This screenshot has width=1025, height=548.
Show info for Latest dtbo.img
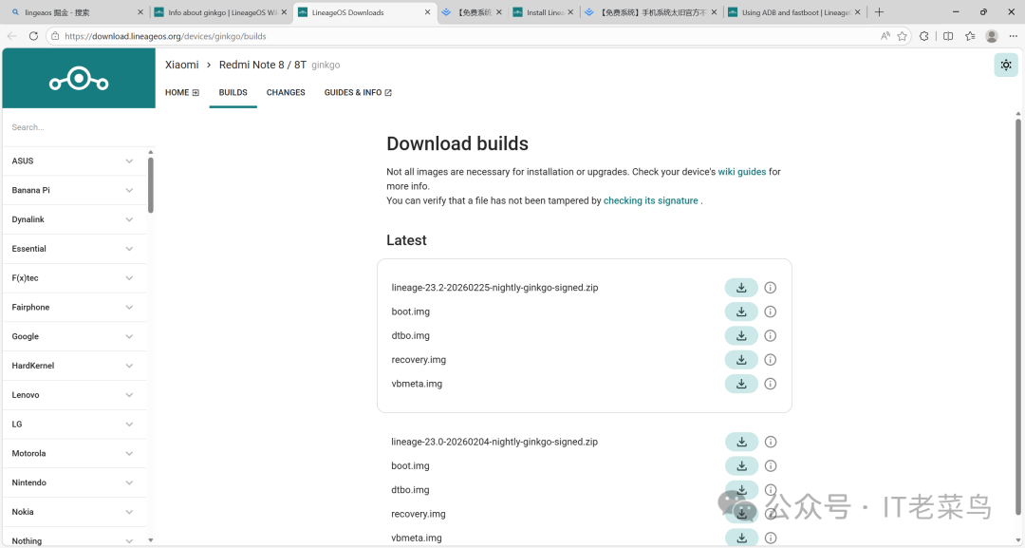(x=771, y=335)
